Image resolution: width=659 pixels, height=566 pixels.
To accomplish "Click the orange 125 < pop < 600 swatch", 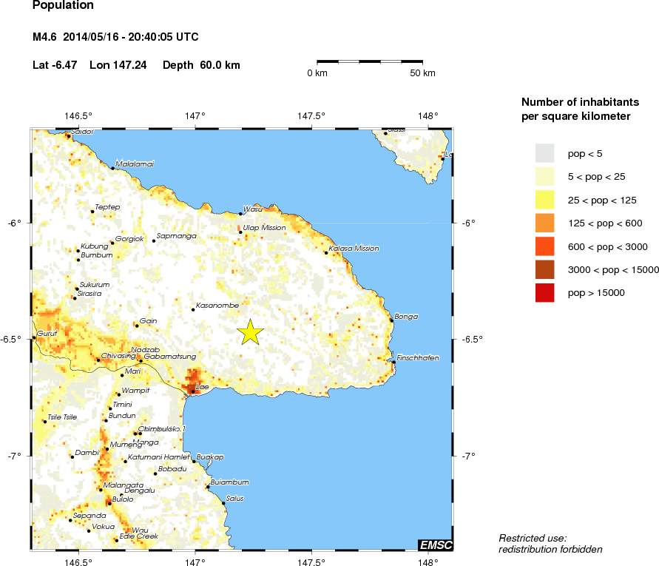I will pyautogui.click(x=544, y=223).
